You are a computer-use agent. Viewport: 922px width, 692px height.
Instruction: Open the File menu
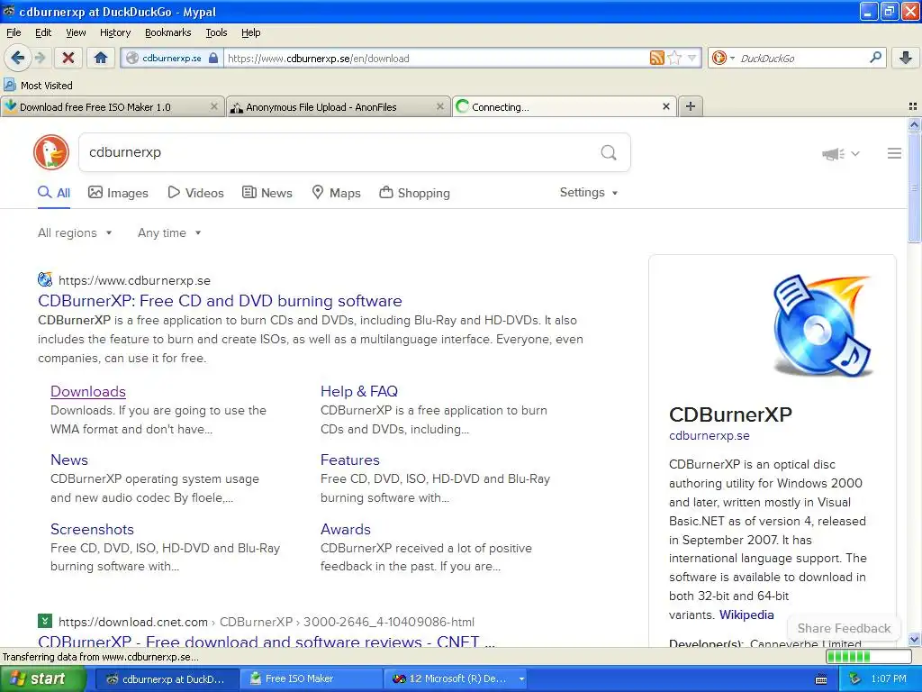coord(14,32)
